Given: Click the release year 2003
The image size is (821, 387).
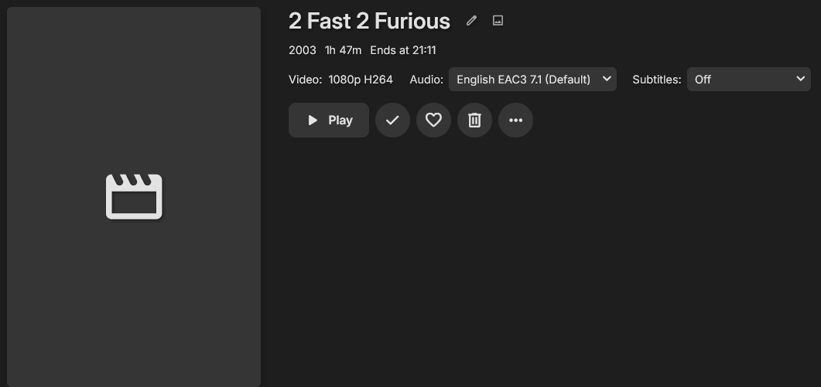Looking at the screenshot, I should tap(303, 50).
